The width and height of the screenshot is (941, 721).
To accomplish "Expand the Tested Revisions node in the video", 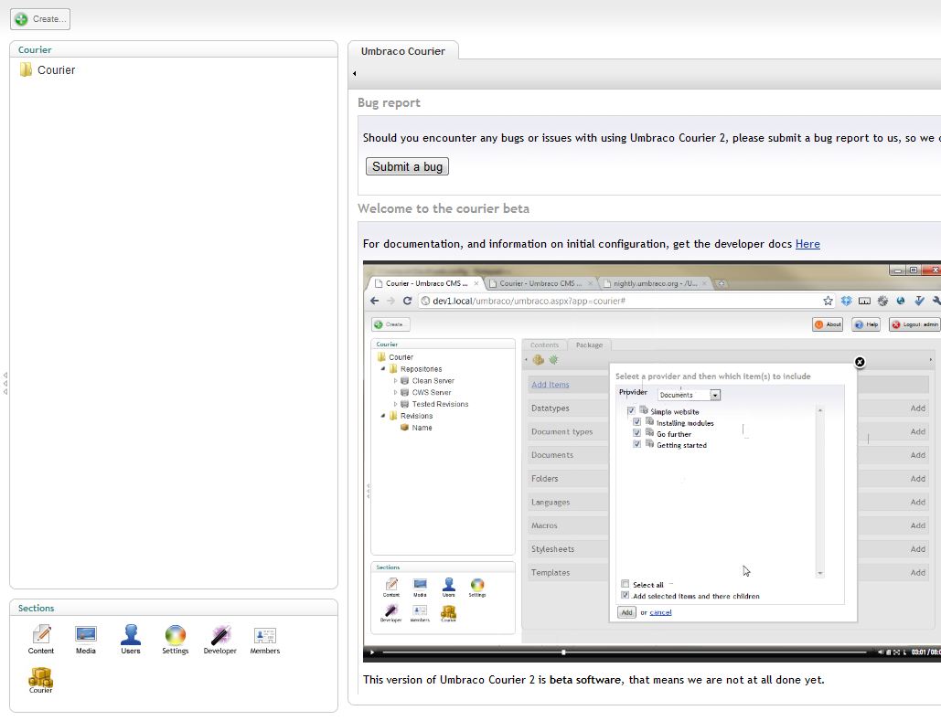I will 395,404.
